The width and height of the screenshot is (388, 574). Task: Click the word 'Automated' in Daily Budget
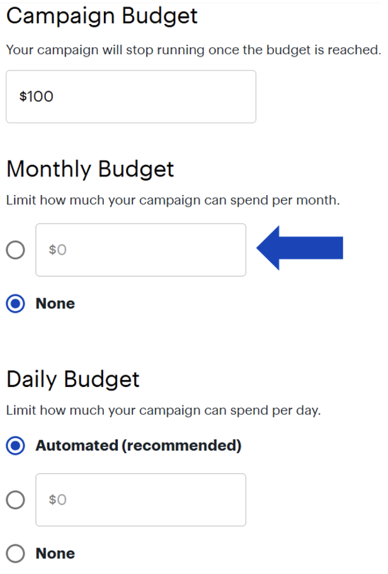click(76, 446)
